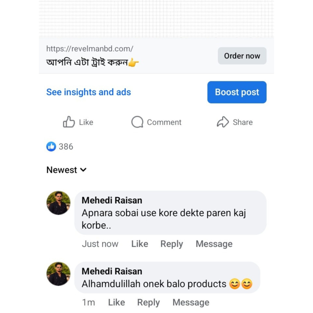313x313 pixels.
Task: Tap the Share arrow icon
Action: [x=223, y=122]
